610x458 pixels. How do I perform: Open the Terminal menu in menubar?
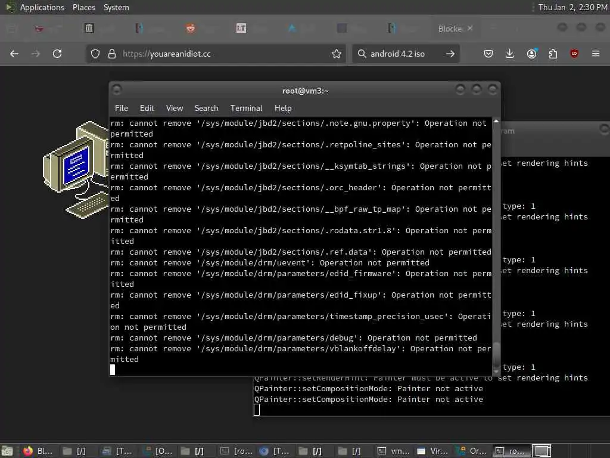point(246,109)
